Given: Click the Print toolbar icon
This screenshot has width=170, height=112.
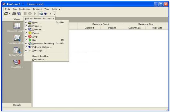Looking at the screenshot, I should click(14, 14).
